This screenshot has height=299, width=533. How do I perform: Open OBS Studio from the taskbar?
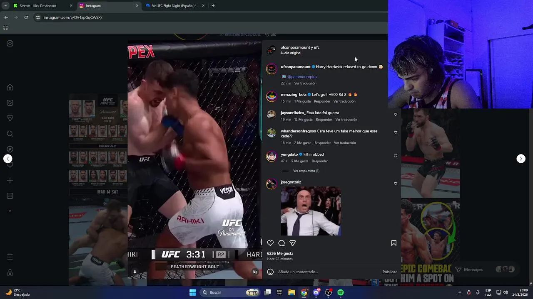(x=328, y=292)
